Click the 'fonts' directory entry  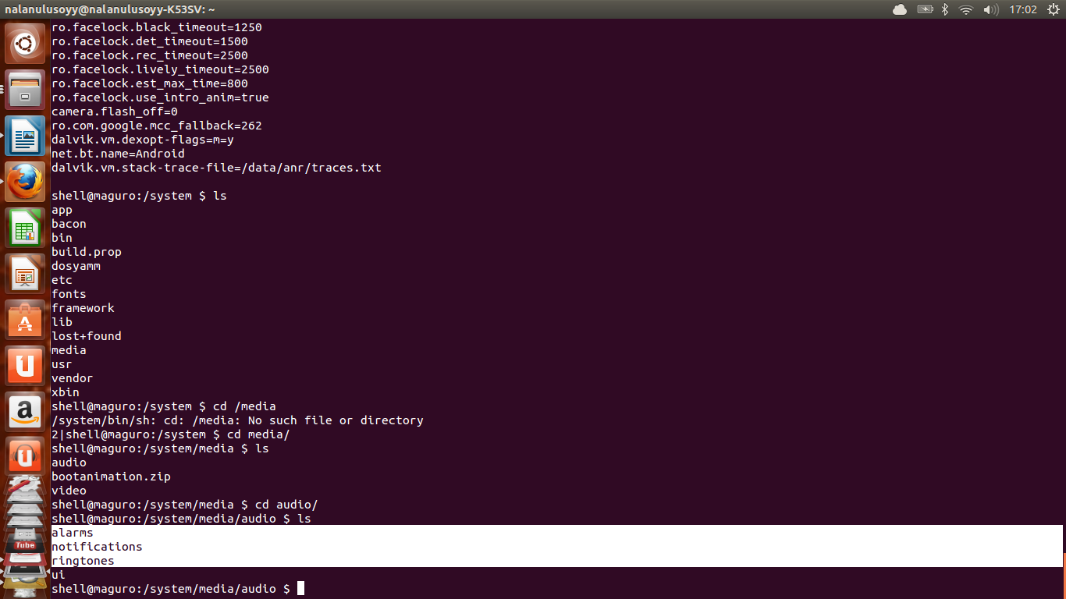69,294
